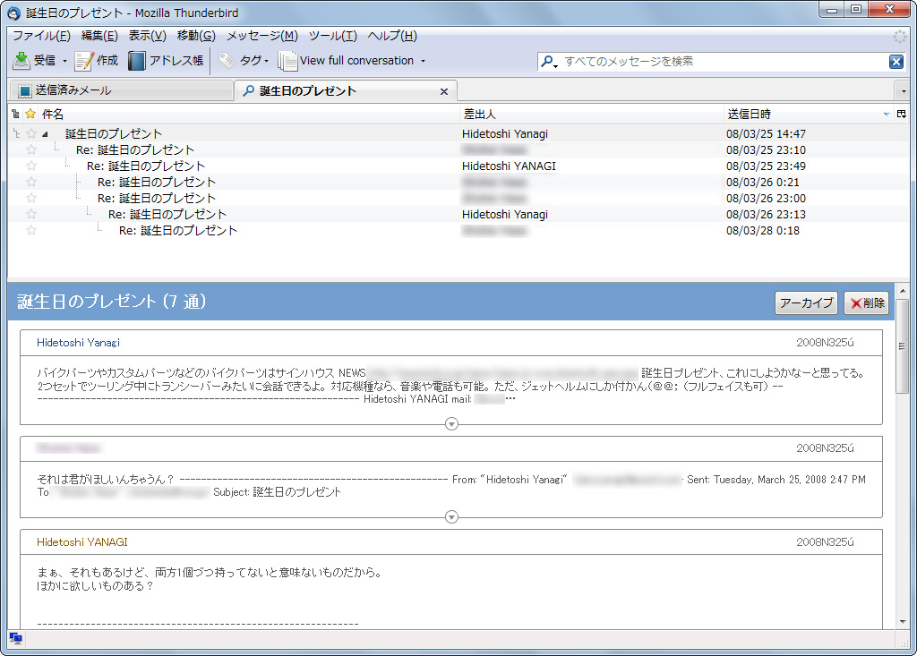The height and width of the screenshot is (656, 917).
Task: Open the アドレス帳 (Address Book) icon
Action: [x=136, y=61]
